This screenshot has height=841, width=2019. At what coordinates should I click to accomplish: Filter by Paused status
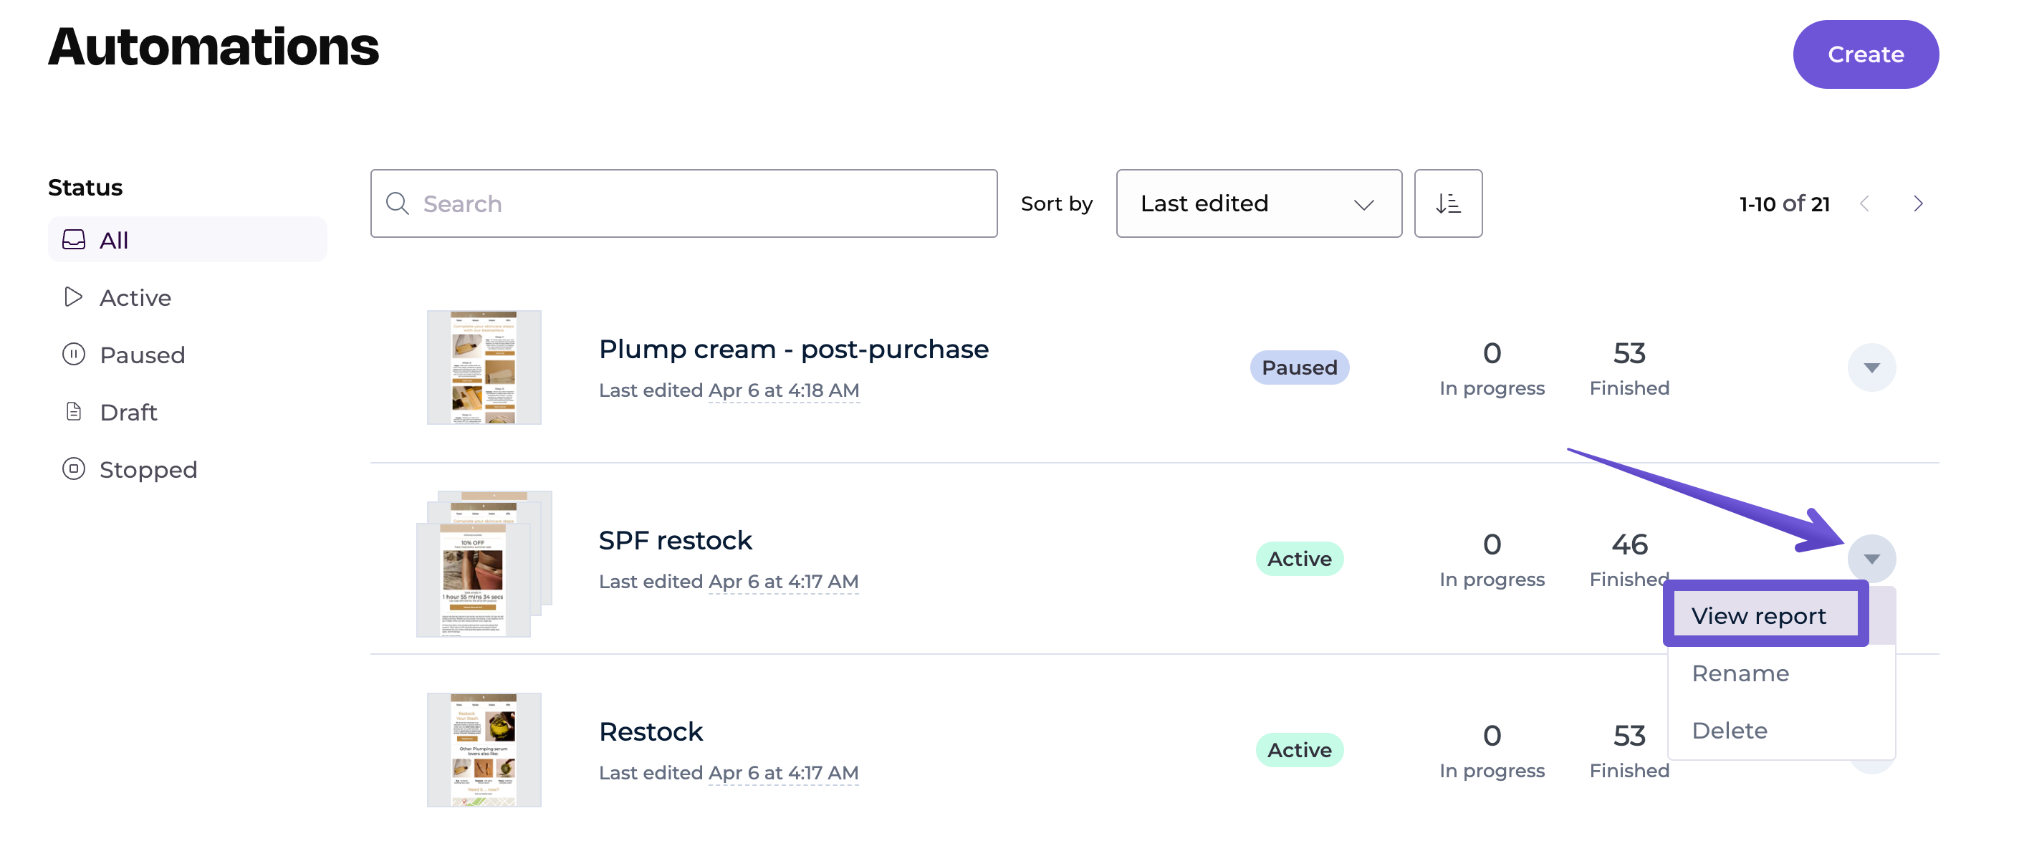point(142,355)
